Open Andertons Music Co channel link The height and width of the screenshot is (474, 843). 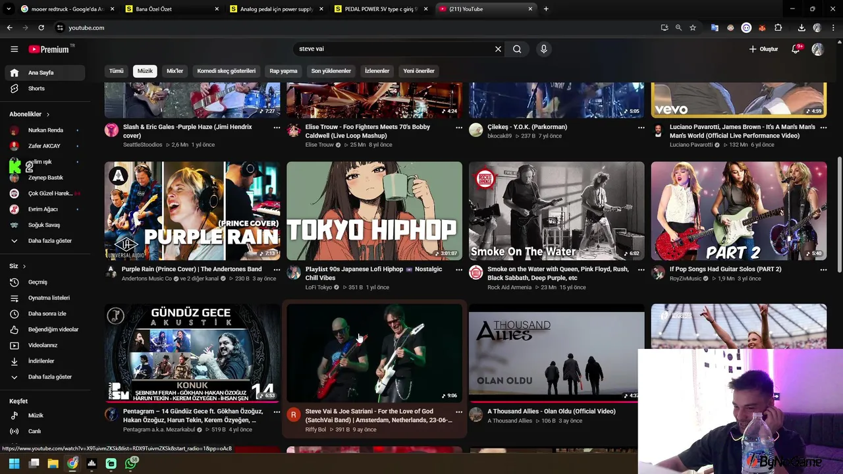(146, 278)
